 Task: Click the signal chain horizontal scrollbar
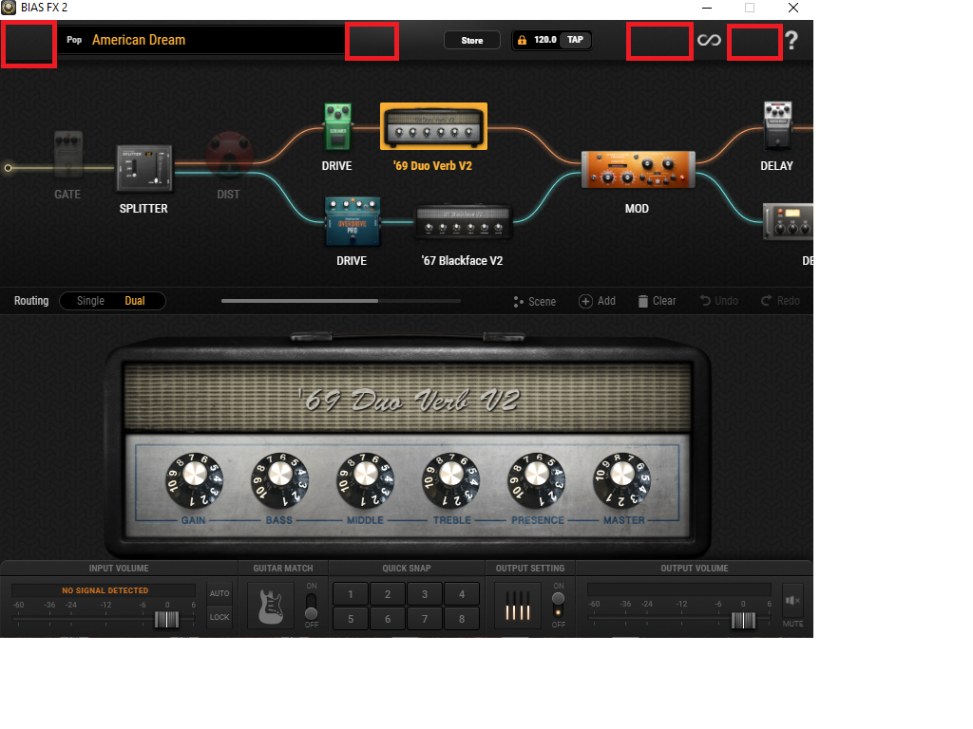pos(299,301)
